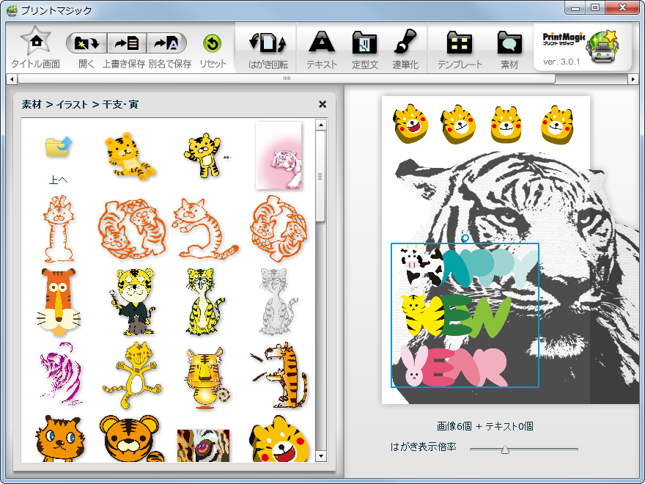Go to the タイトル画面 home star icon
The width and height of the screenshot is (645, 484).
[x=36, y=41]
